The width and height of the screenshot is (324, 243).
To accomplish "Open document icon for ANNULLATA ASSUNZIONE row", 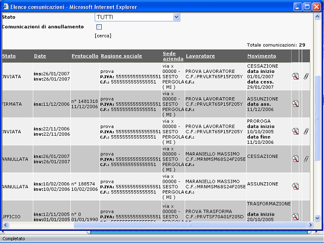I will pos(295,186).
